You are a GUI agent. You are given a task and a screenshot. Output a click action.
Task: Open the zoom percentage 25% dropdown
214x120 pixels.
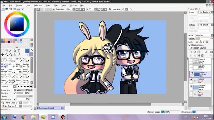pos(74,9)
